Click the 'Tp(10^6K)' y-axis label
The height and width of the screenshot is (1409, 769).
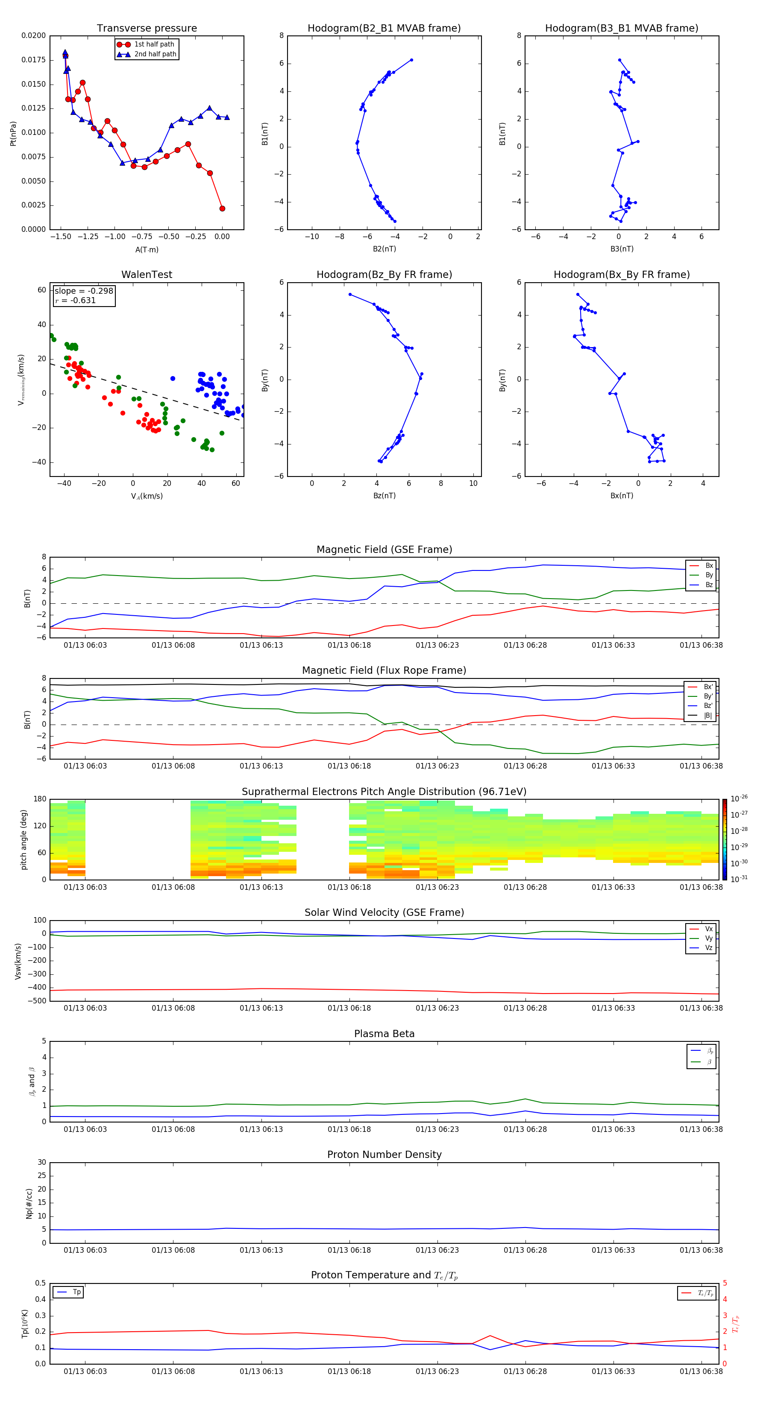click(x=25, y=1324)
